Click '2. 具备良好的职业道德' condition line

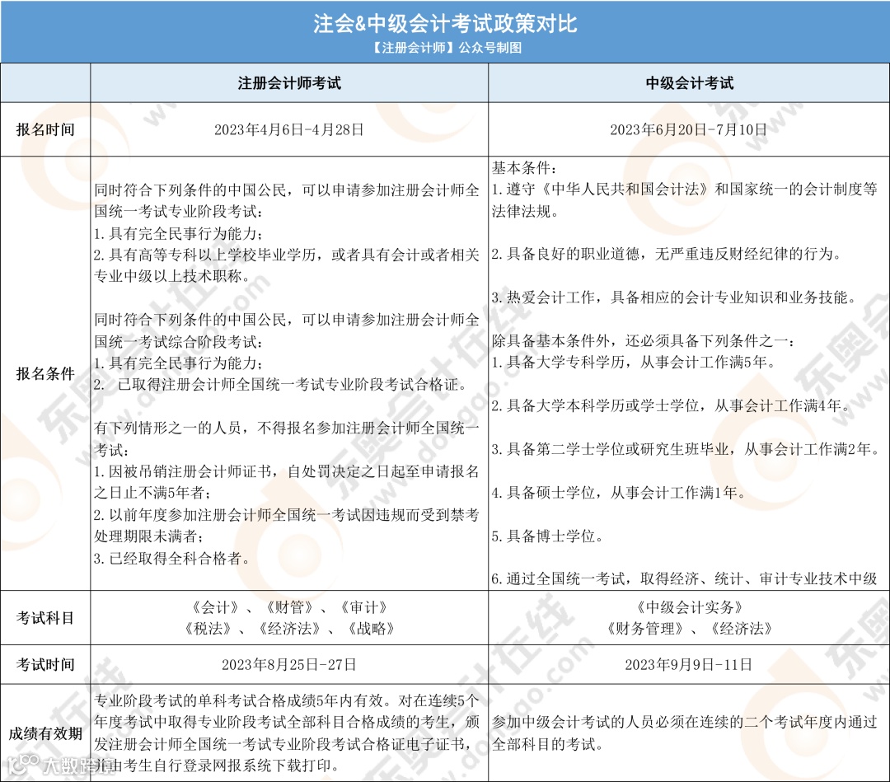point(667,255)
